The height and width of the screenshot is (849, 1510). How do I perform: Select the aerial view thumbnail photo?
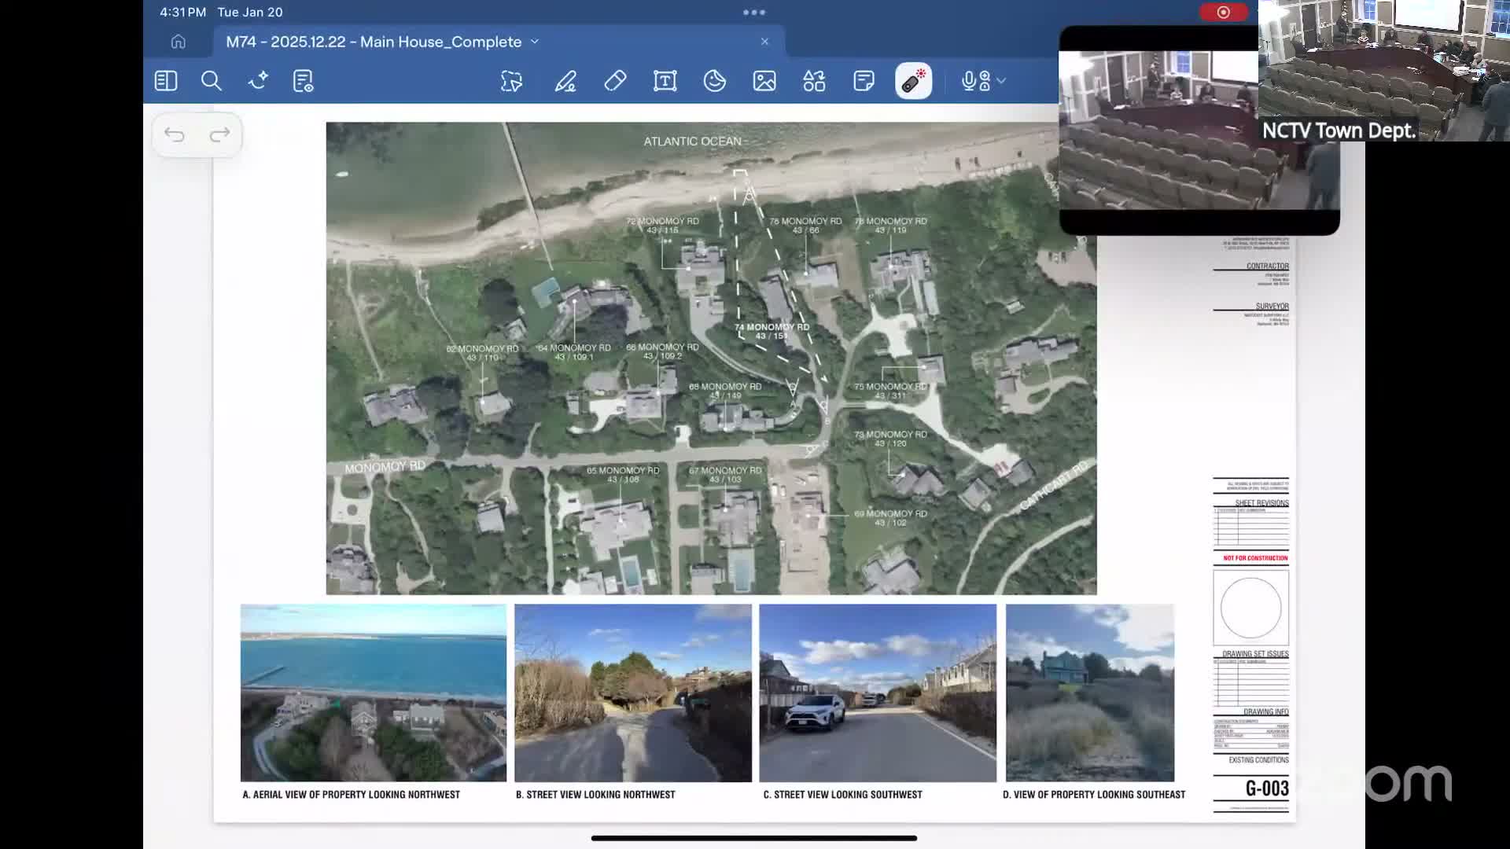[x=374, y=692]
